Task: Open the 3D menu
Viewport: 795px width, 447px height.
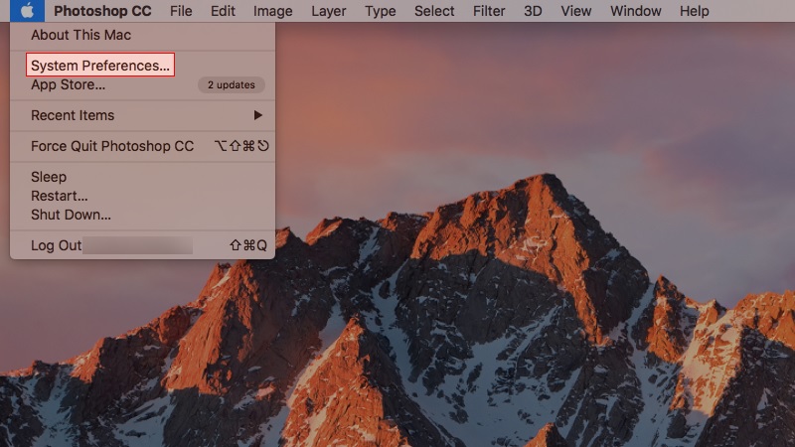Action: [533, 11]
